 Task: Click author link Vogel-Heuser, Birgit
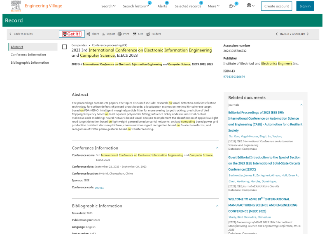[x=254, y=137]
